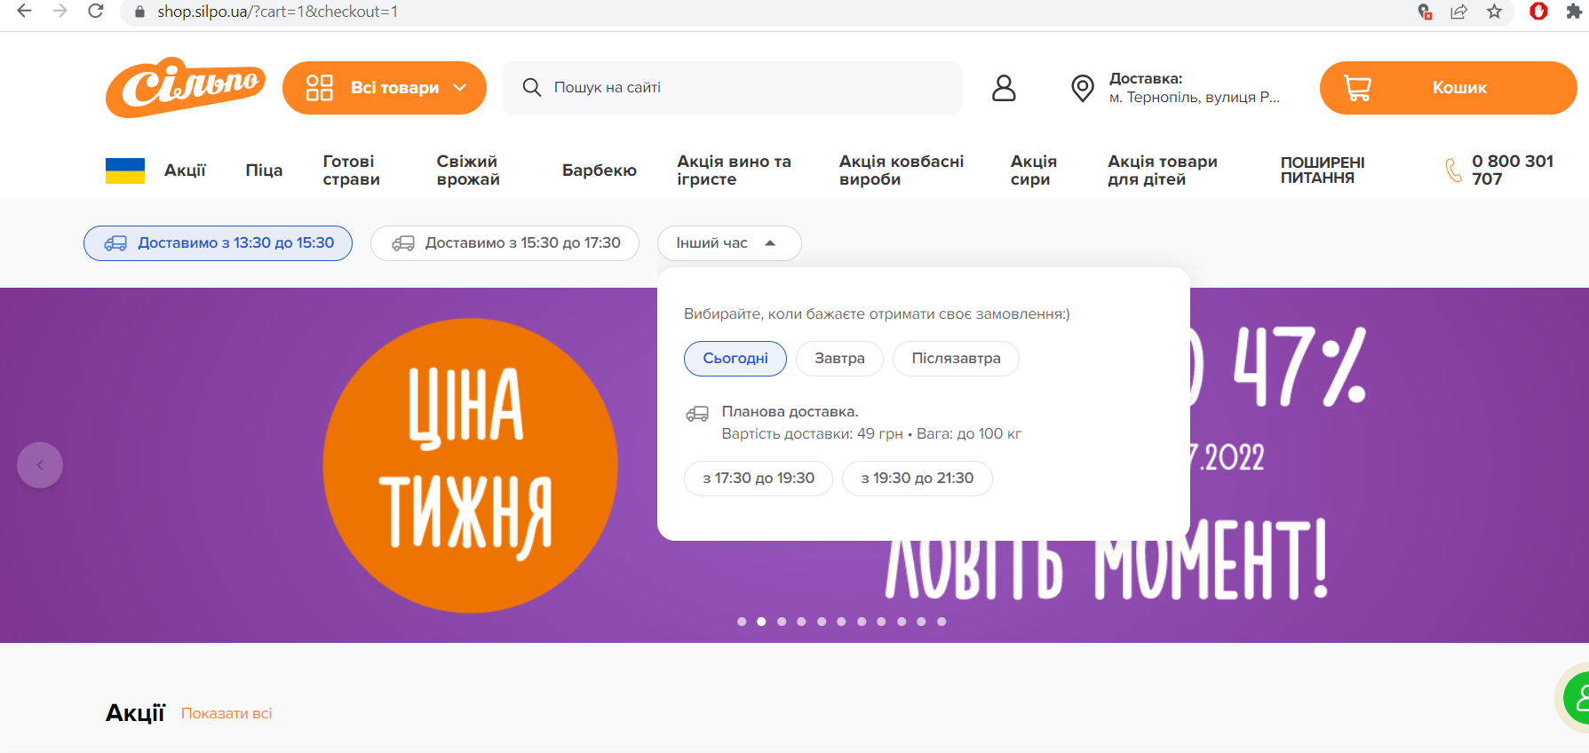
Task: Open the Акції menu item
Action: coord(185,170)
